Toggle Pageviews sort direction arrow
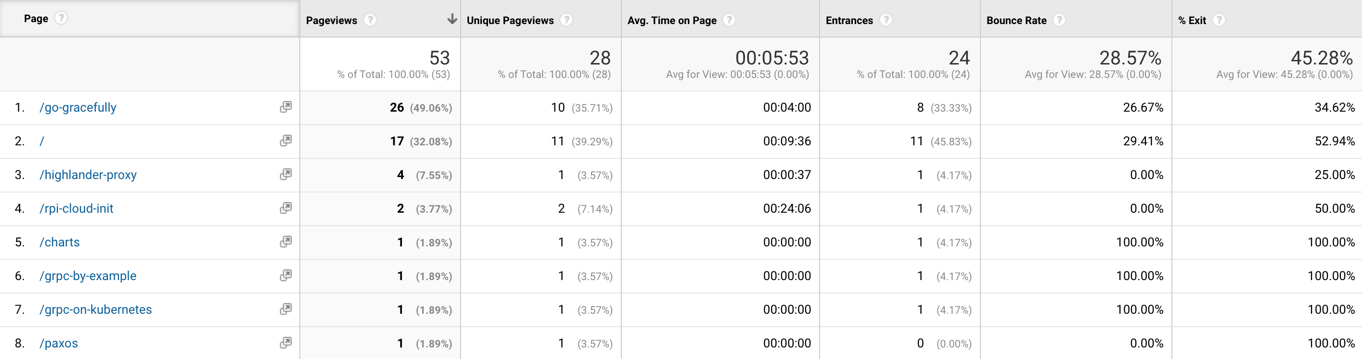 pos(451,20)
